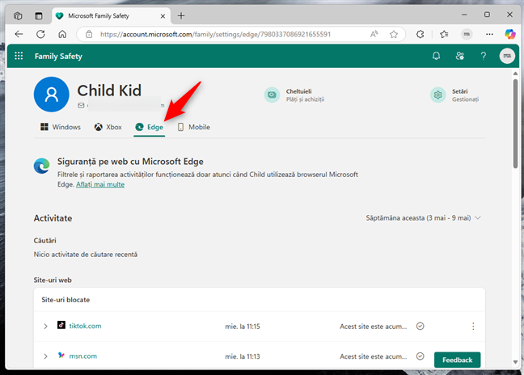The height and width of the screenshot is (375, 524).
Task: Click Child Kid's profile picture
Action: [x=52, y=95]
